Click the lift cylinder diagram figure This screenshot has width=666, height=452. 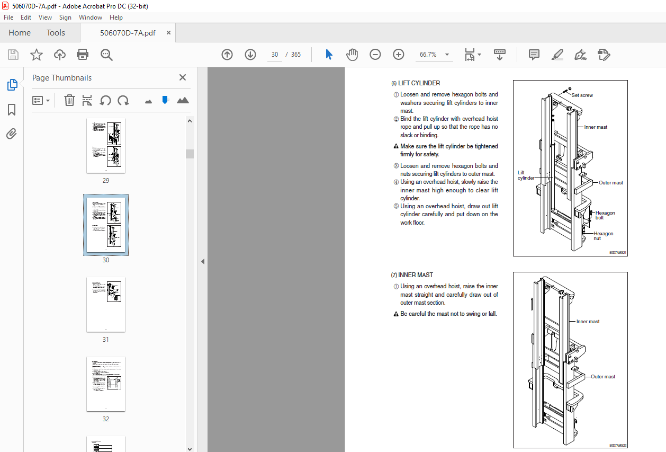pyautogui.click(x=570, y=168)
